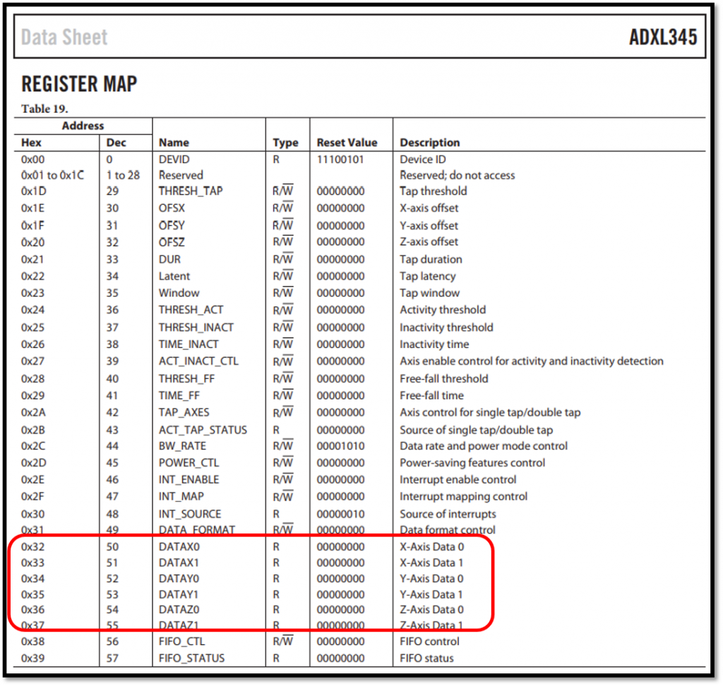Click the INT_MAP register name
The height and width of the screenshot is (686, 723).
(181, 497)
